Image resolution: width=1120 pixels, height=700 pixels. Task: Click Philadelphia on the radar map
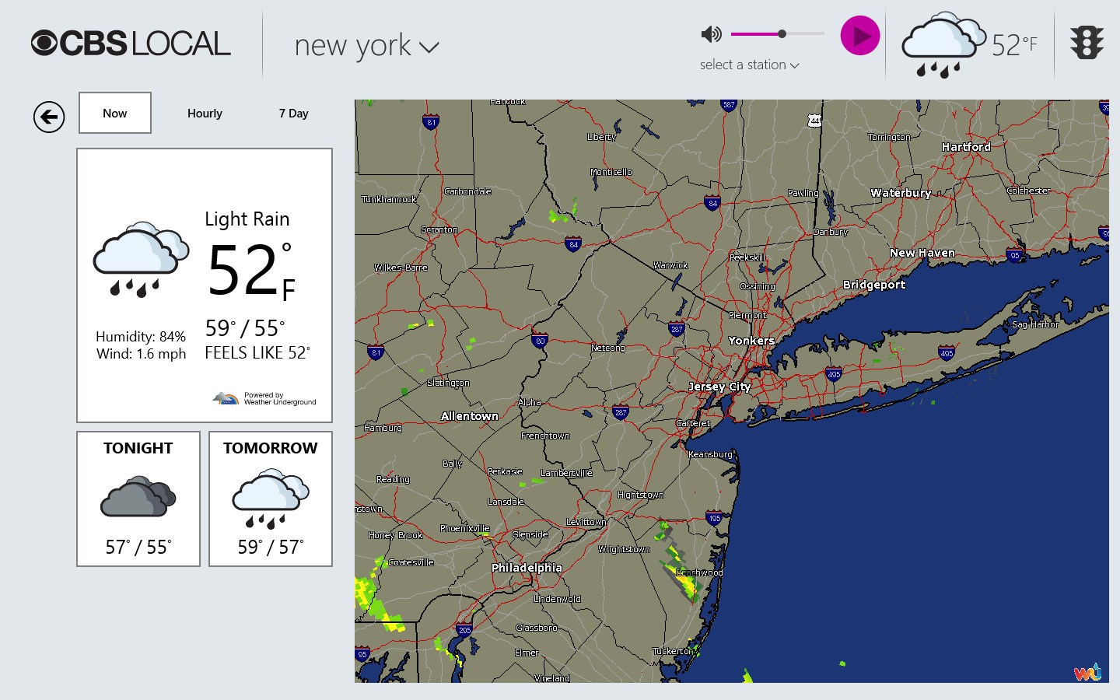pos(527,568)
